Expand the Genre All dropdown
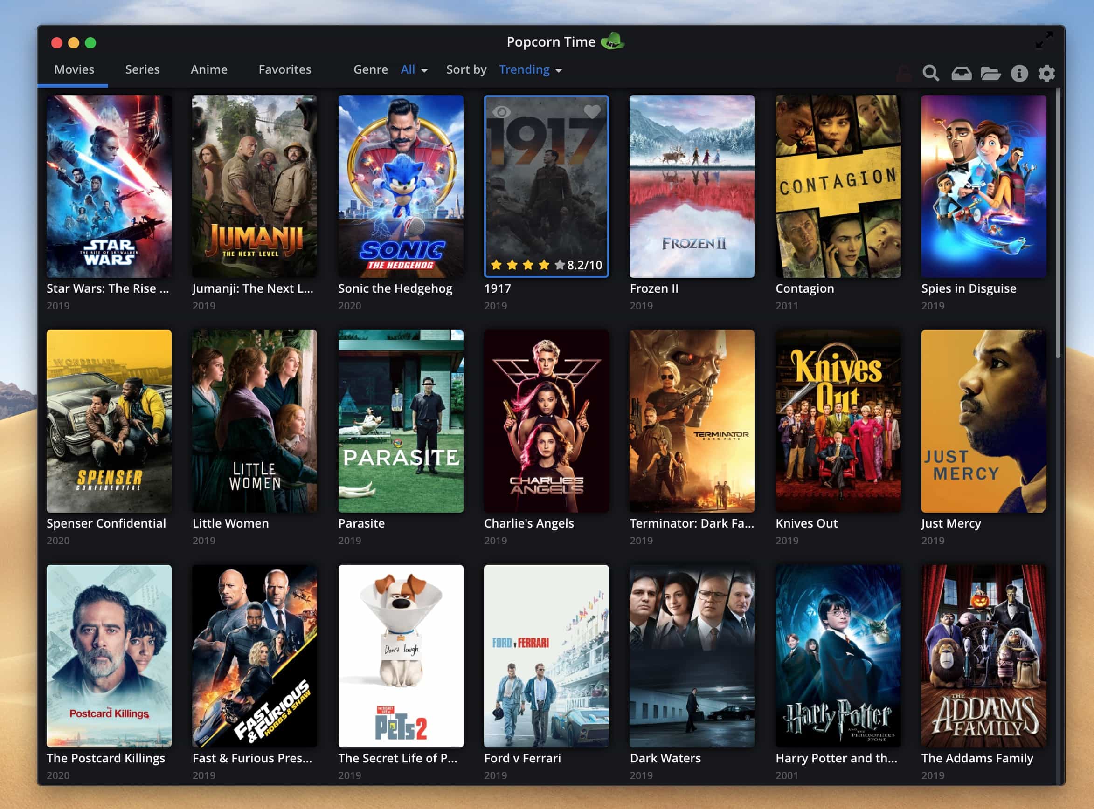Image resolution: width=1094 pixels, height=809 pixels. [x=414, y=70]
